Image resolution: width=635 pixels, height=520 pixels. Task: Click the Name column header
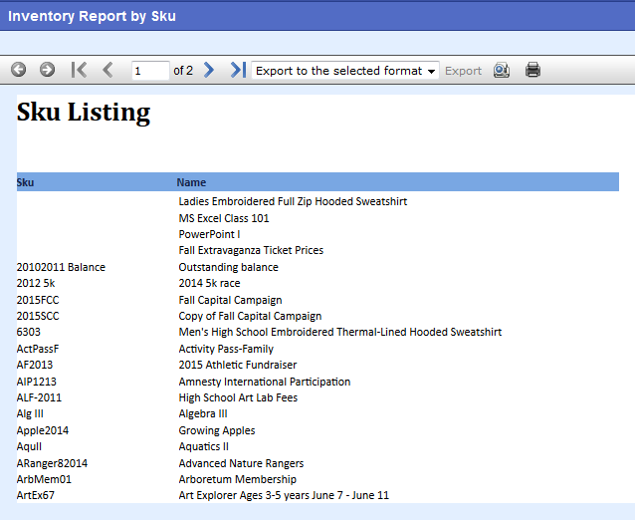coord(191,182)
